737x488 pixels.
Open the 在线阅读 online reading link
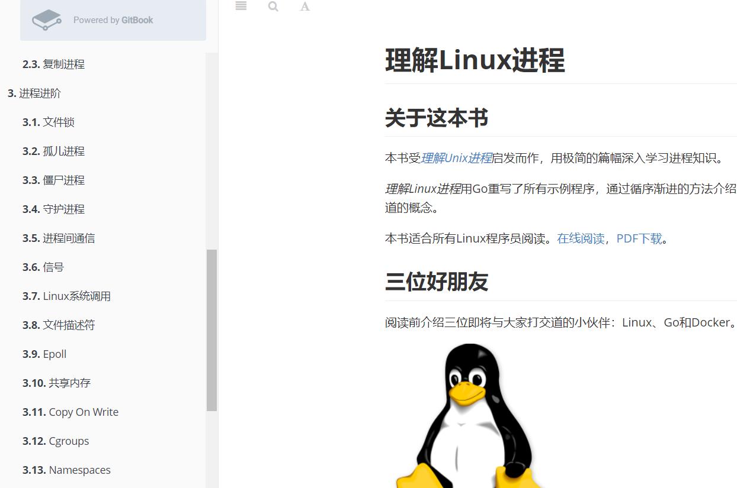click(581, 238)
